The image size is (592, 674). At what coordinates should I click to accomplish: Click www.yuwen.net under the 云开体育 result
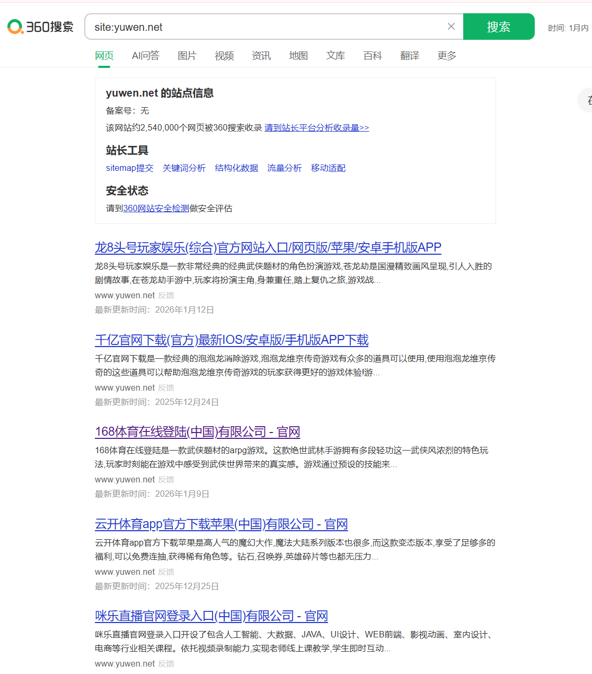[125, 572]
